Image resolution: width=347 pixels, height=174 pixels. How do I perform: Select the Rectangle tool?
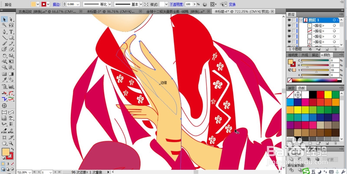pos(11,38)
